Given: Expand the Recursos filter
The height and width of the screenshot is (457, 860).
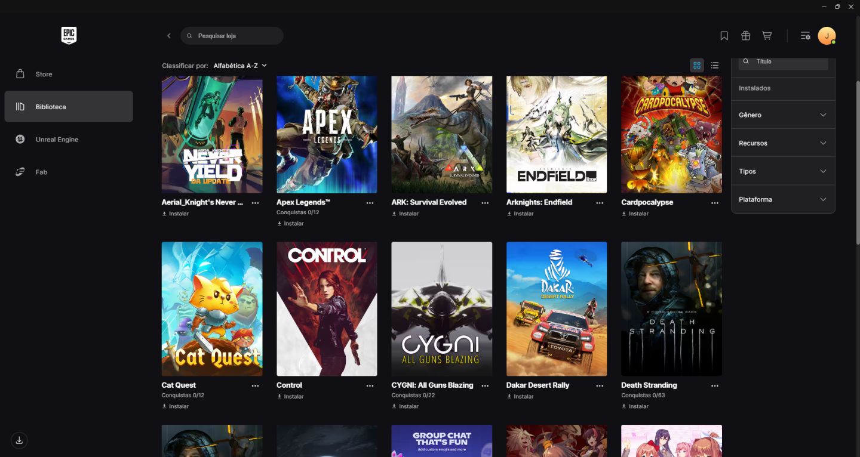Looking at the screenshot, I should point(783,143).
